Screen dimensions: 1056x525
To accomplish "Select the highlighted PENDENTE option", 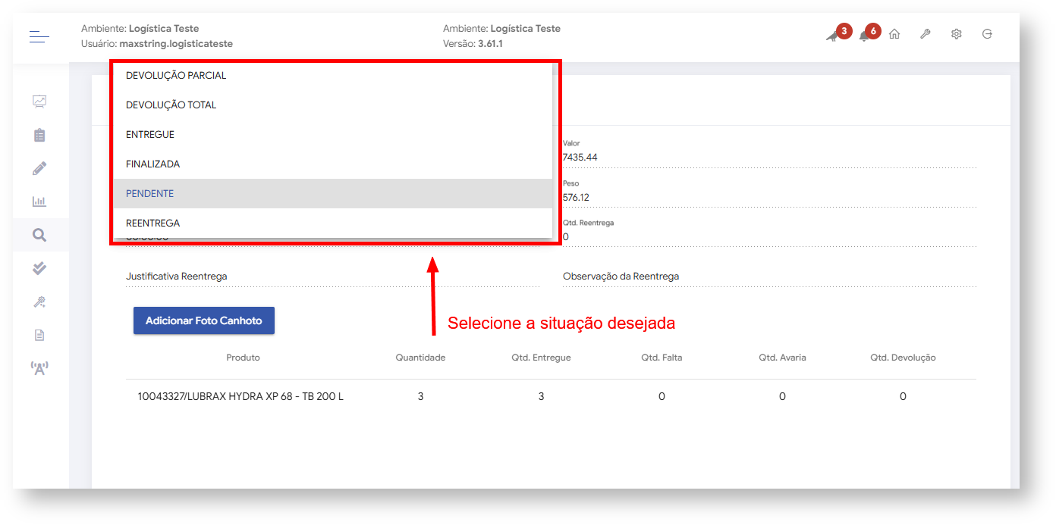I will [x=332, y=194].
